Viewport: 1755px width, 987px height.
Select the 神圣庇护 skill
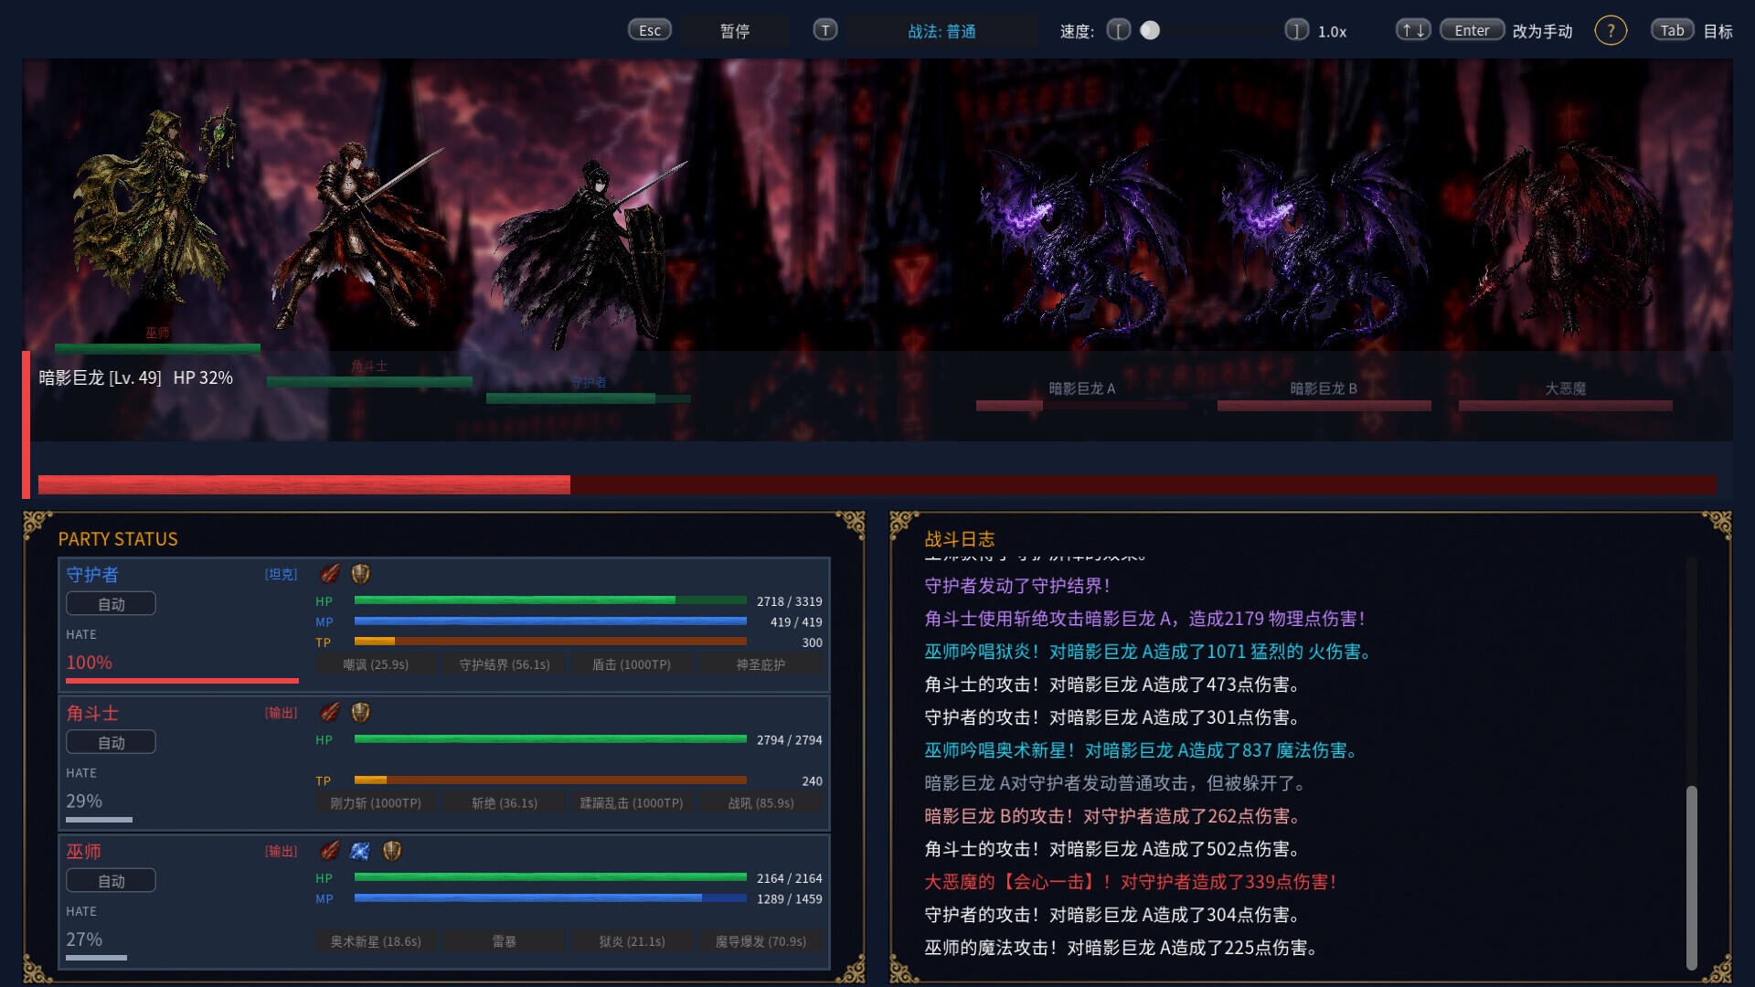click(760, 664)
